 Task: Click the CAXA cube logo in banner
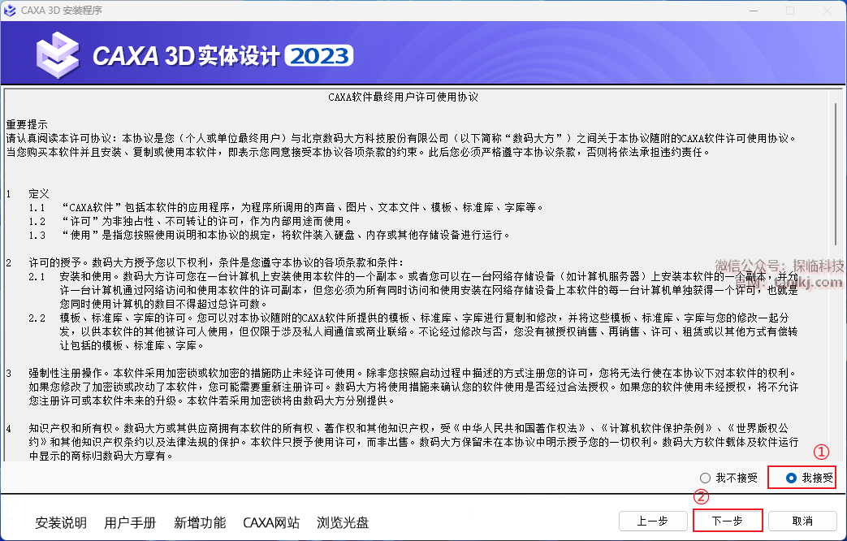[58, 54]
